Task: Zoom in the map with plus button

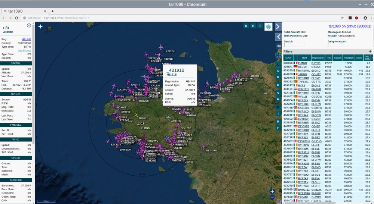Action: 272,191
